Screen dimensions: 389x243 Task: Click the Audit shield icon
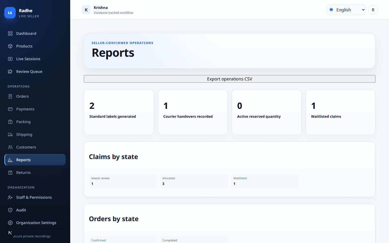pyautogui.click(x=10, y=210)
